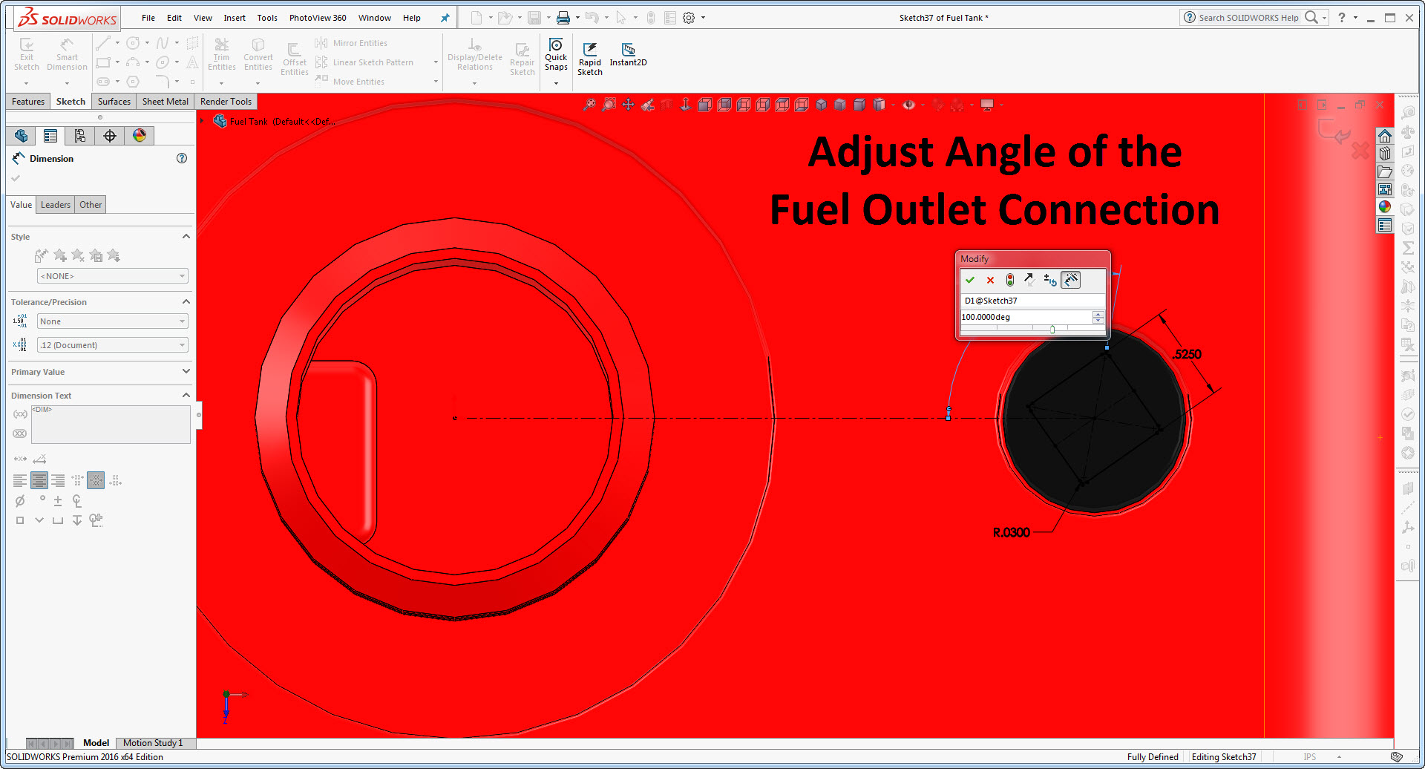The height and width of the screenshot is (769, 1425).
Task: Open the Edit menu
Action: point(174,18)
